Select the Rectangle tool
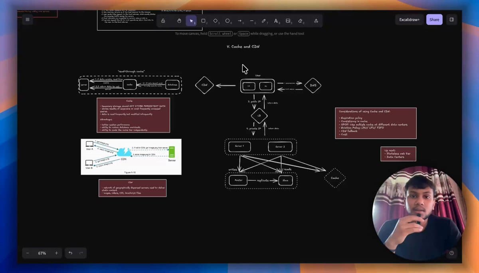 [x=203, y=21]
